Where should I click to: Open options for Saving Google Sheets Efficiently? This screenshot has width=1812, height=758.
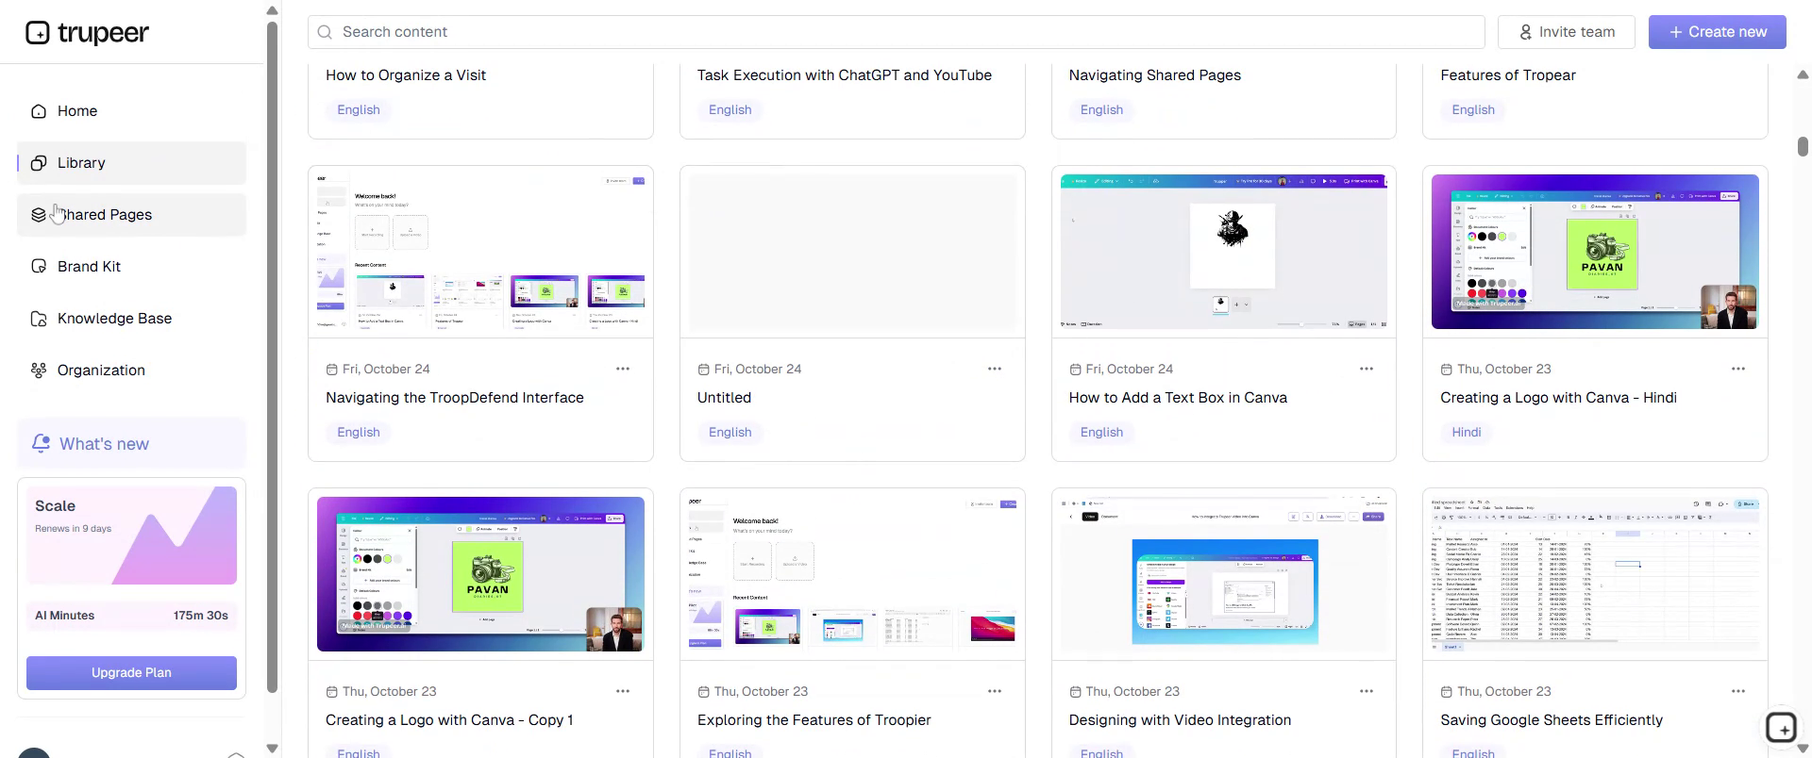(x=1738, y=691)
